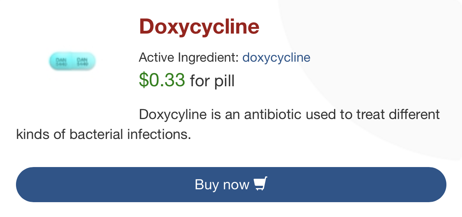Open the doxycycline active ingredient link
The image size is (462, 217).
(x=276, y=58)
